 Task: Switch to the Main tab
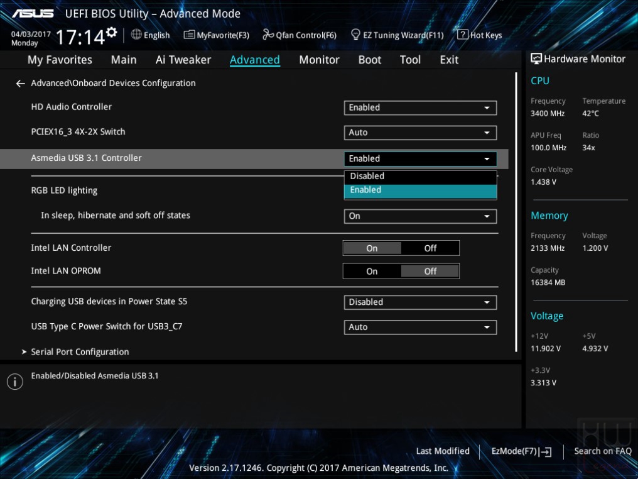[x=124, y=60]
